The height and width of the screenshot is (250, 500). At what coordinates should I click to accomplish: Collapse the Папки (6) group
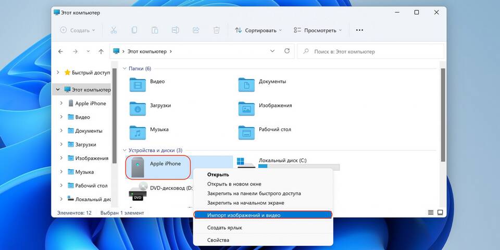(x=124, y=69)
